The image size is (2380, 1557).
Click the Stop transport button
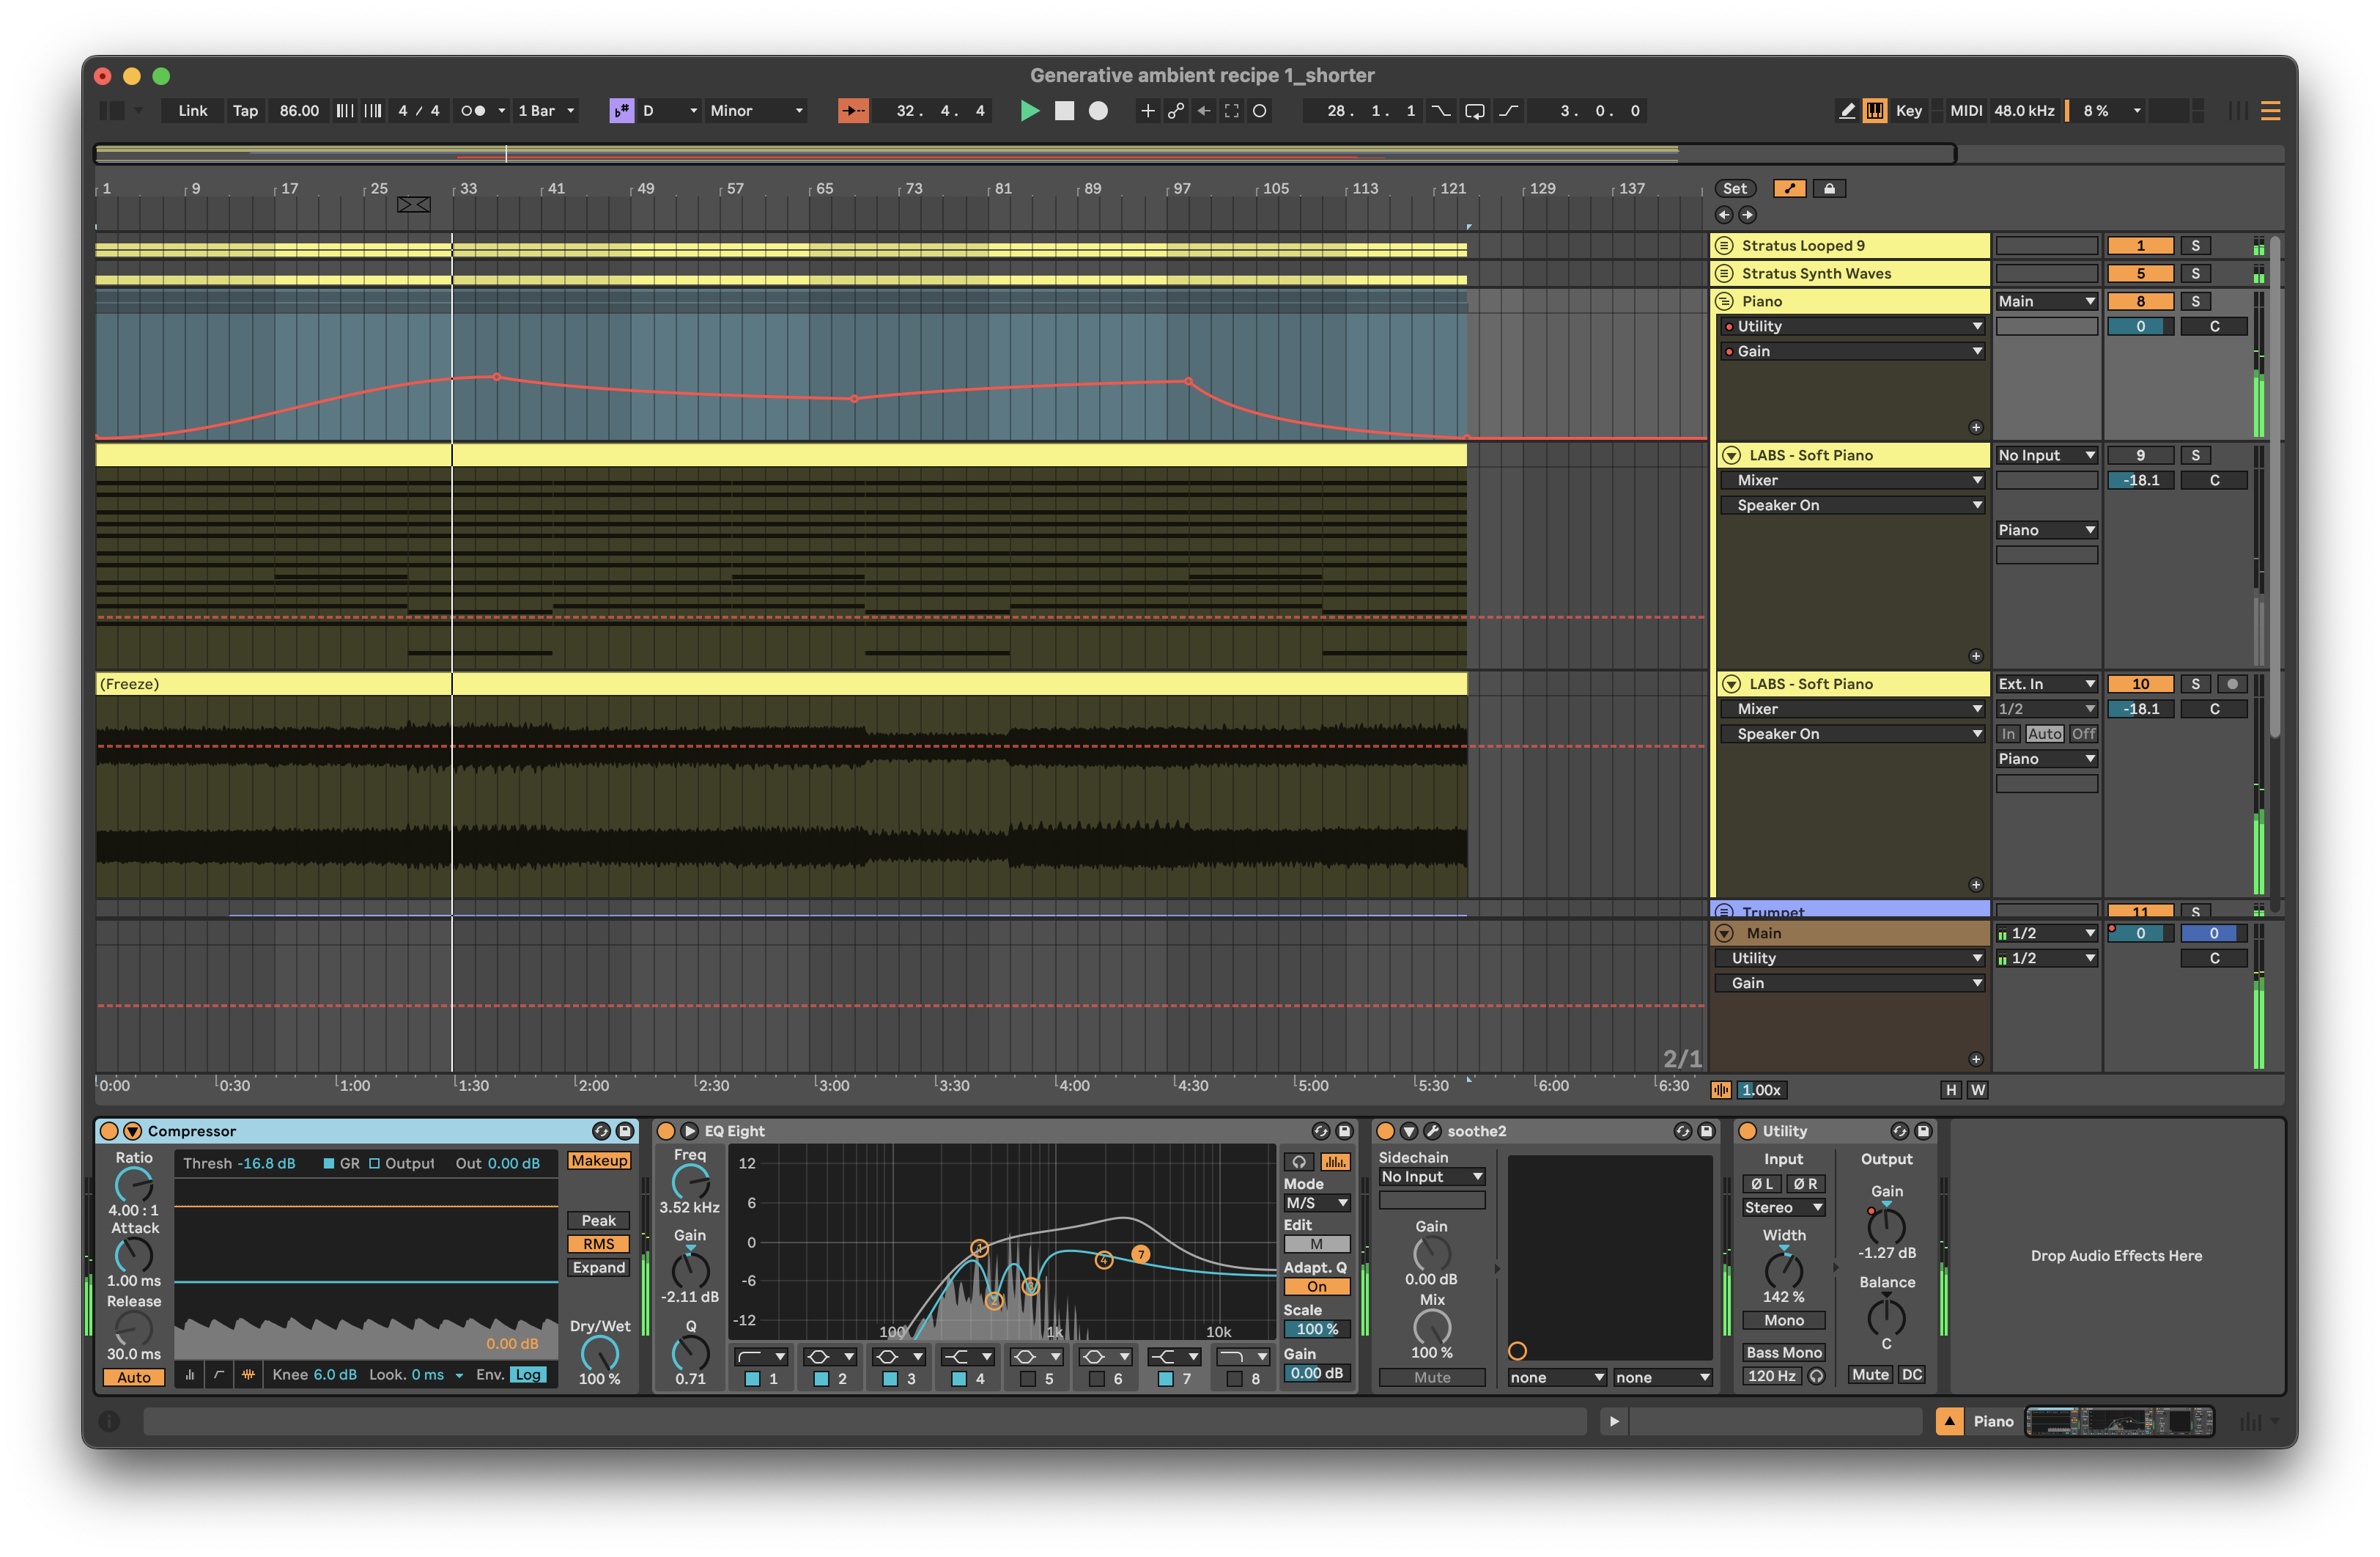[1064, 111]
